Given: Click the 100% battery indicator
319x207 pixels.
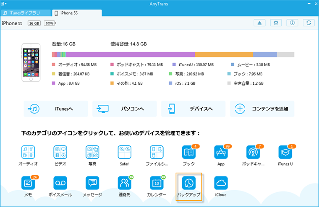Looking at the screenshot, I should click(50, 23).
